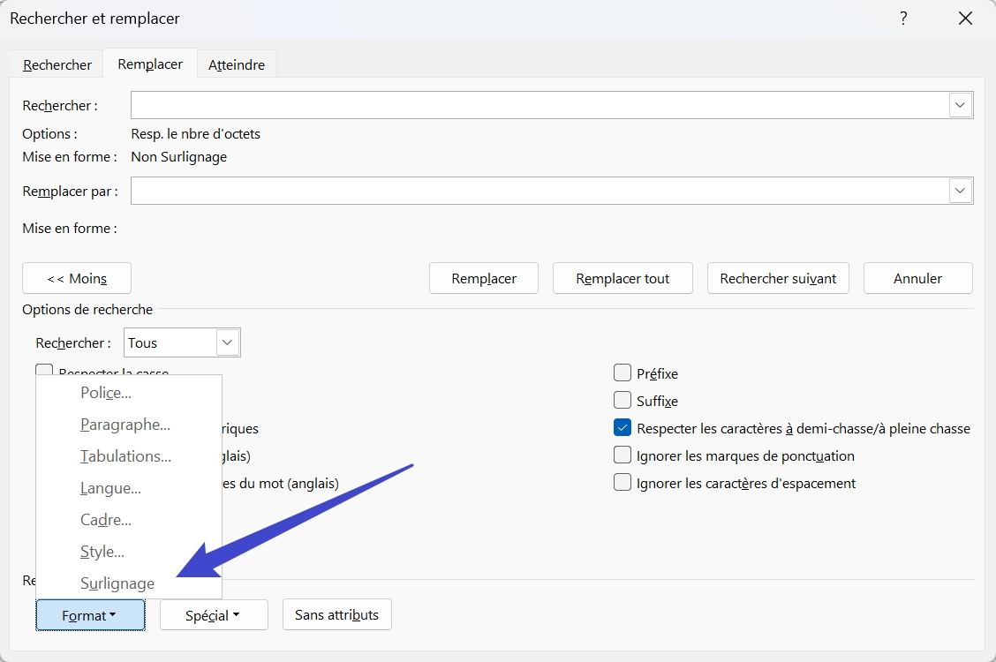The width and height of the screenshot is (996, 662).
Task: Open the Atteindre tab
Action: pyautogui.click(x=237, y=64)
